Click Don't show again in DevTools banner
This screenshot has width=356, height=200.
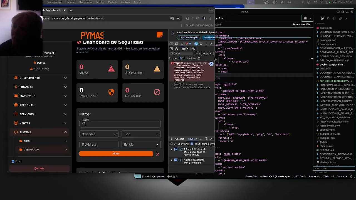(x=189, y=37)
